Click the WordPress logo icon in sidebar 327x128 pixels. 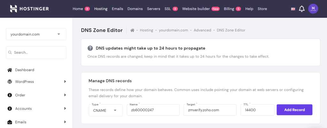click(x=10, y=82)
